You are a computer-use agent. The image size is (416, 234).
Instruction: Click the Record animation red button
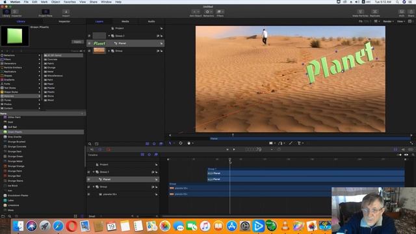point(109,149)
